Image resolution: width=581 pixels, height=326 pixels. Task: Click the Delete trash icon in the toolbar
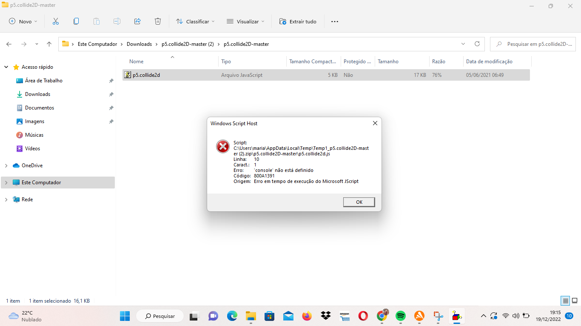click(158, 21)
